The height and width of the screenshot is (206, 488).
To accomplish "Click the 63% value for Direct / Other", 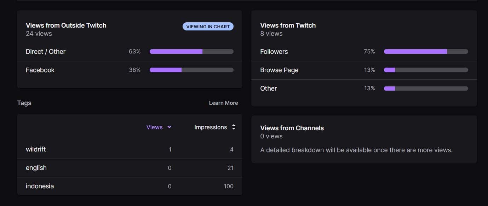I will (x=135, y=51).
